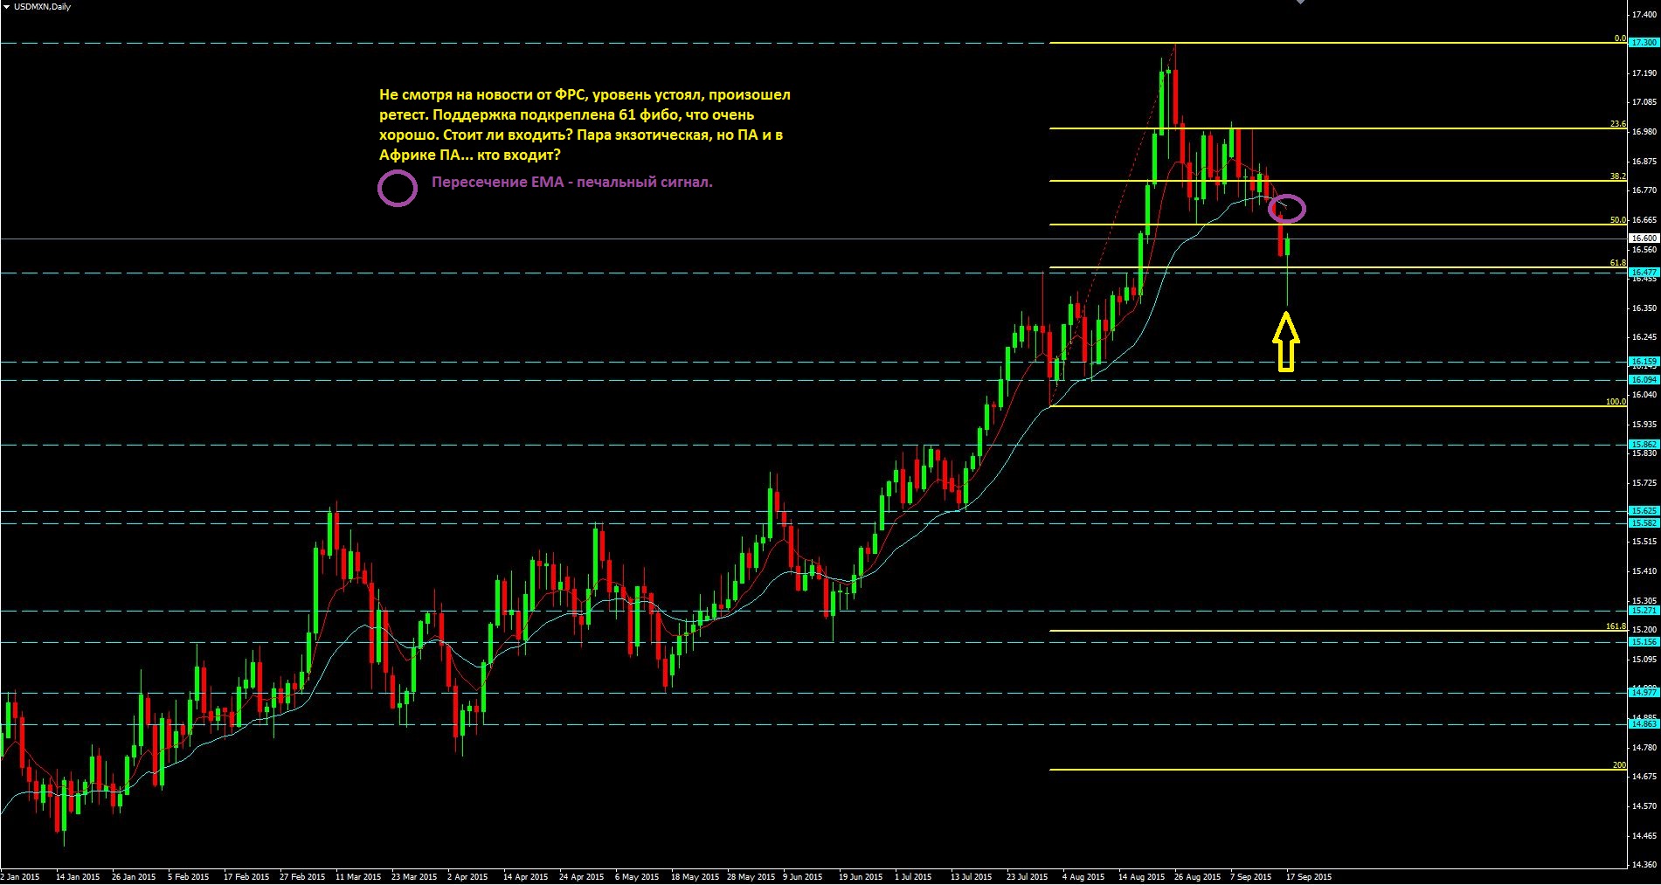Select the 16.094 cyan level price tag
This screenshot has height=885, width=1661.
point(1644,380)
